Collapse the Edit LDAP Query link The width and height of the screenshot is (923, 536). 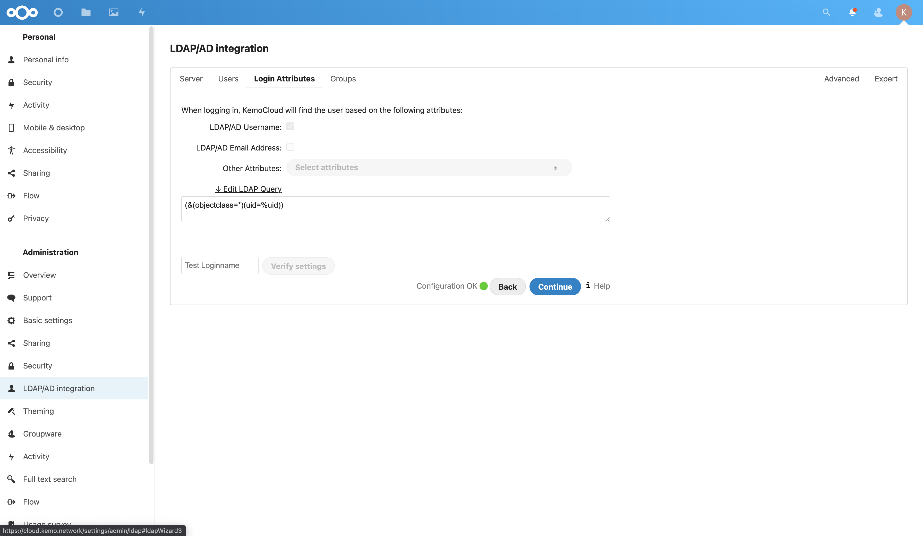[x=248, y=189]
